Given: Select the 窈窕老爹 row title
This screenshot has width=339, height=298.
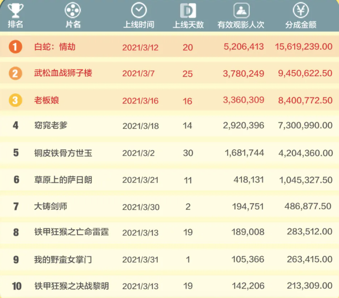Looking at the screenshot, I should [x=51, y=125].
